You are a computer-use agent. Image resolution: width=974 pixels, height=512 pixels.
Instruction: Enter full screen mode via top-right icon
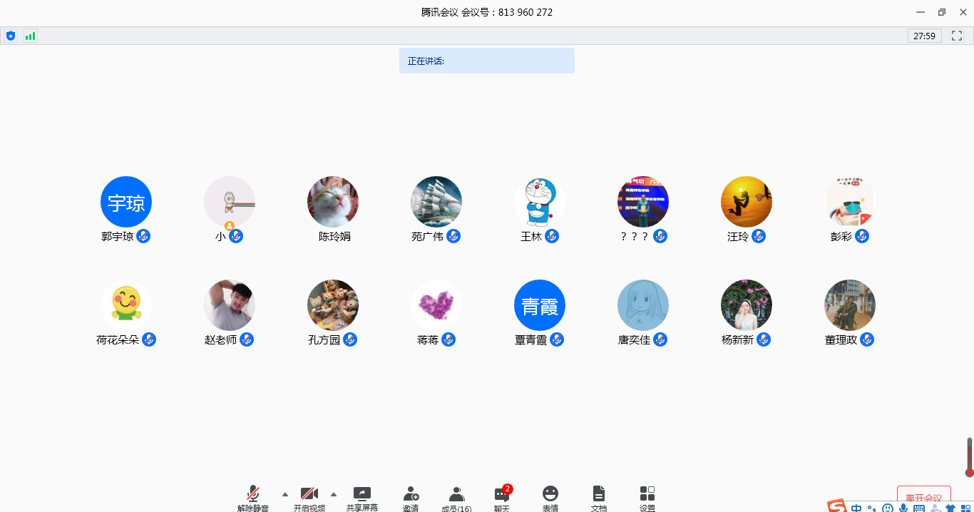(x=957, y=36)
